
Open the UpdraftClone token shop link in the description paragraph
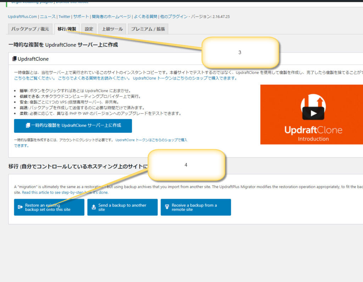pos(185,78)
